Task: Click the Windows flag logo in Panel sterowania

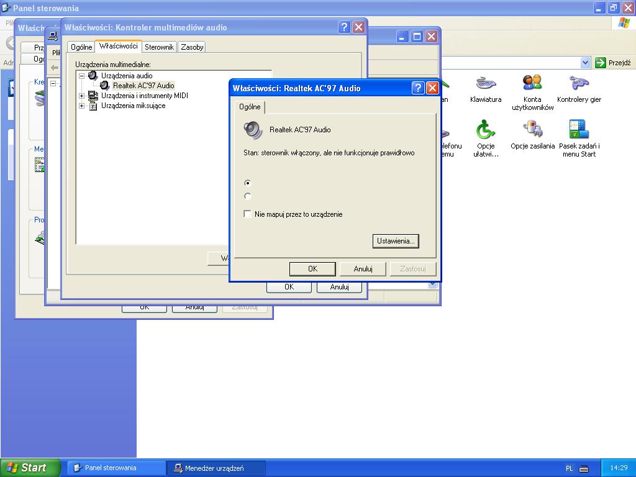Action: point(624,23)
